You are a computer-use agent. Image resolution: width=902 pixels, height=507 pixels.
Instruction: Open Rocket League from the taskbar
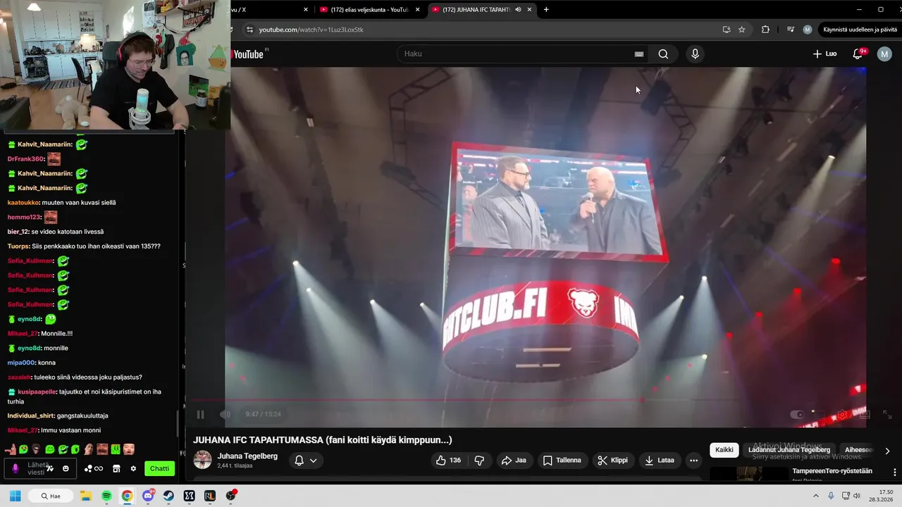pyautogui.click(x=210, y=496)
